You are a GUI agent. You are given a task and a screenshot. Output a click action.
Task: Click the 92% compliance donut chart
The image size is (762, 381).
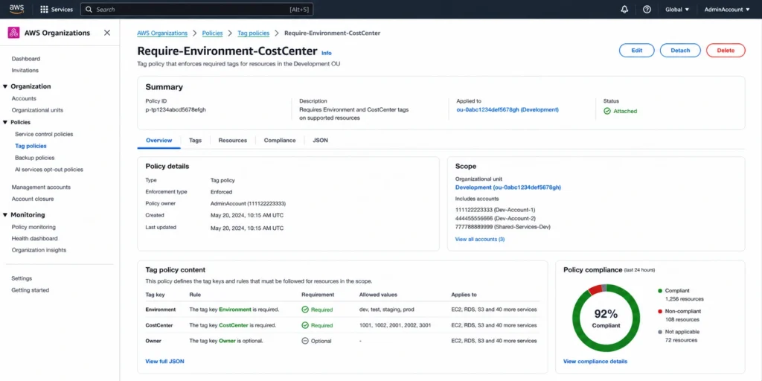[x=606, y=318]
